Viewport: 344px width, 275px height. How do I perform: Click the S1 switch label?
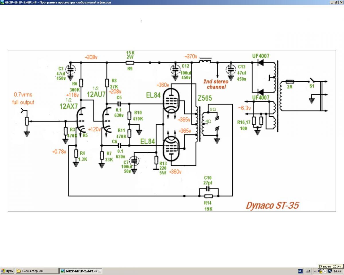[312, 86]
